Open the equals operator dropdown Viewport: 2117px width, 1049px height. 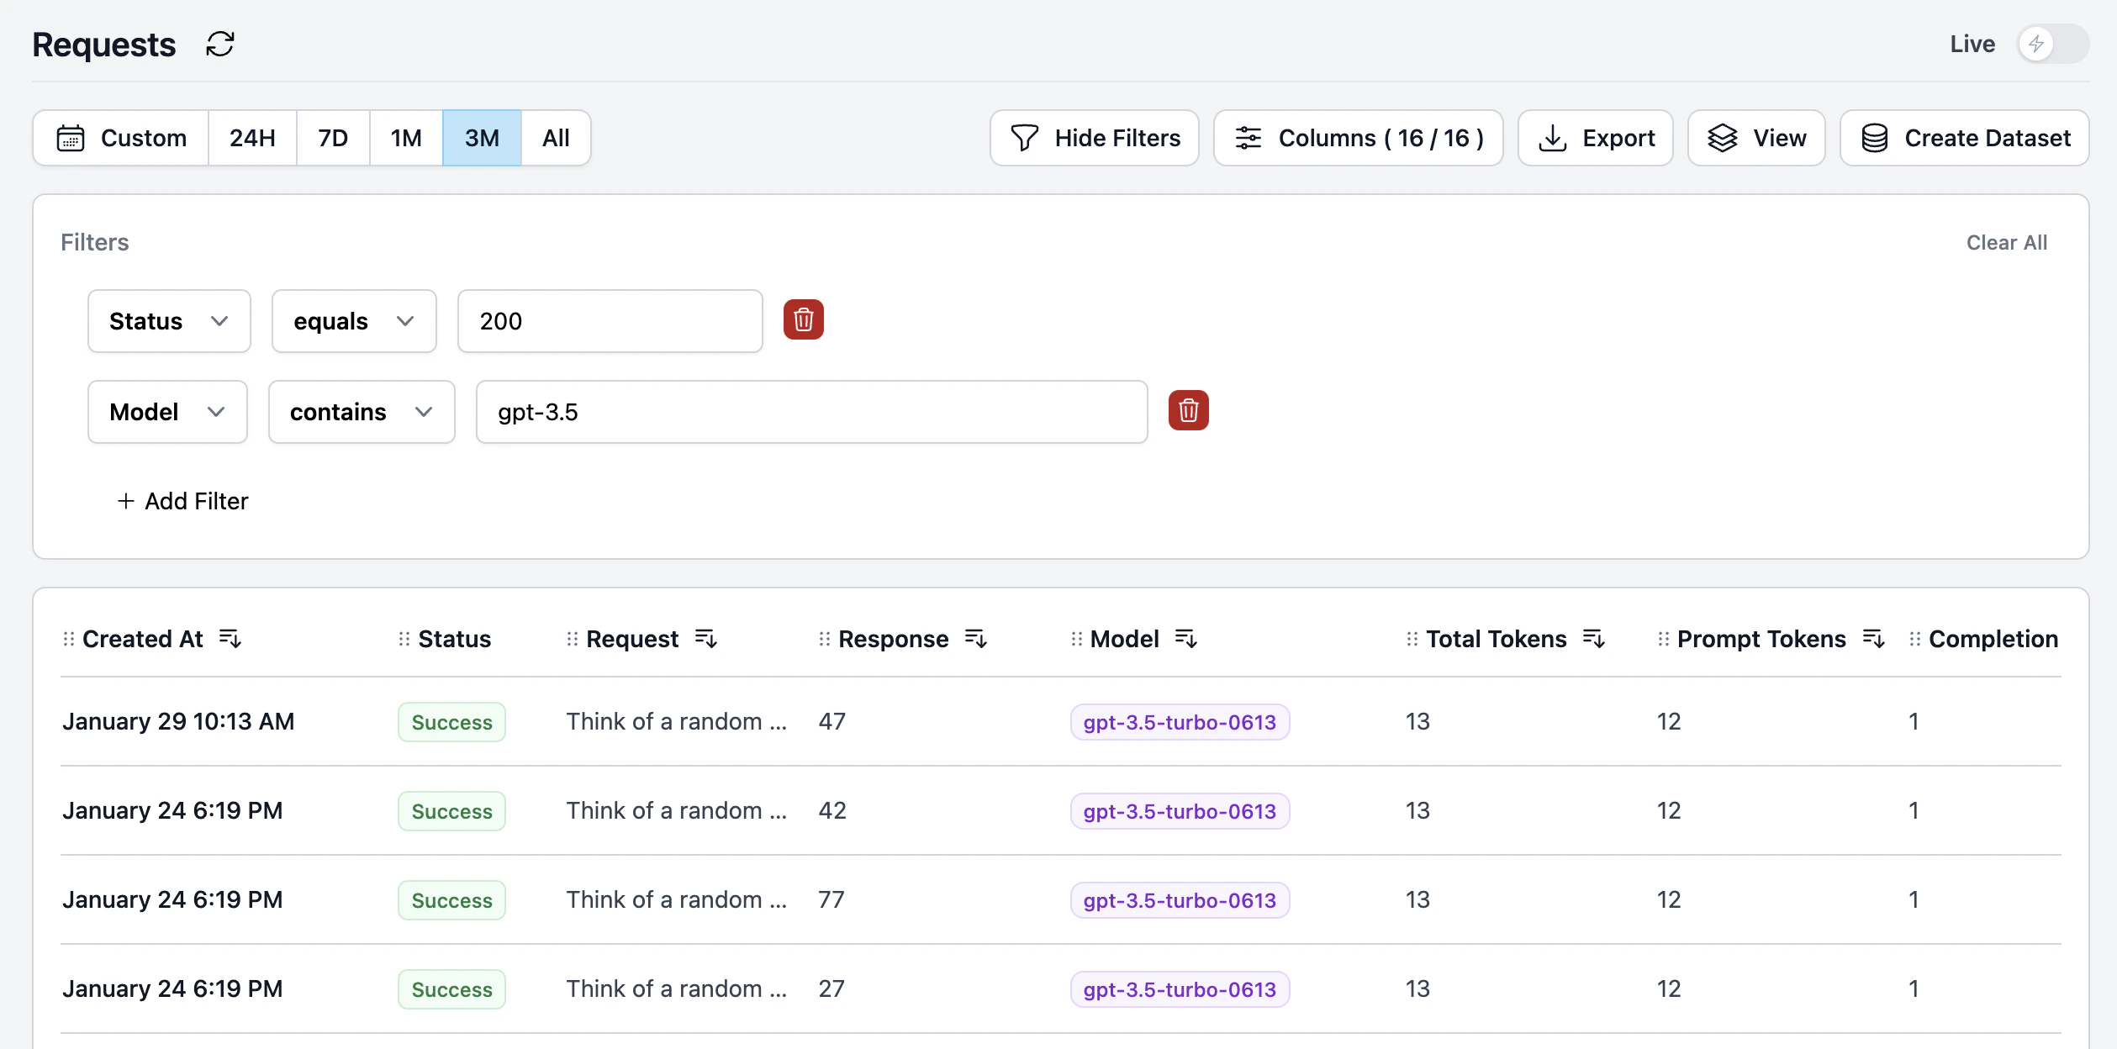tap(353, 320)
